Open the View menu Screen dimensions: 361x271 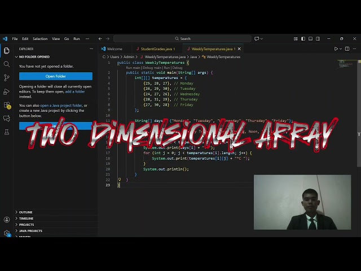pyautogui.click(x=56, y=39)
